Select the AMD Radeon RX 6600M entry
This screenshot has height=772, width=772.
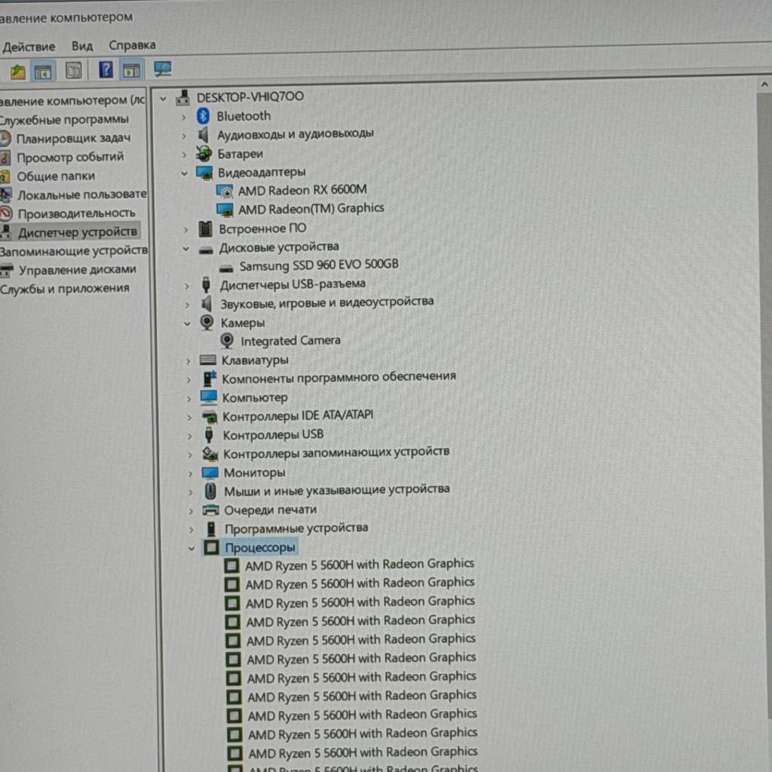pyautogui.click(x=302, y=191)
